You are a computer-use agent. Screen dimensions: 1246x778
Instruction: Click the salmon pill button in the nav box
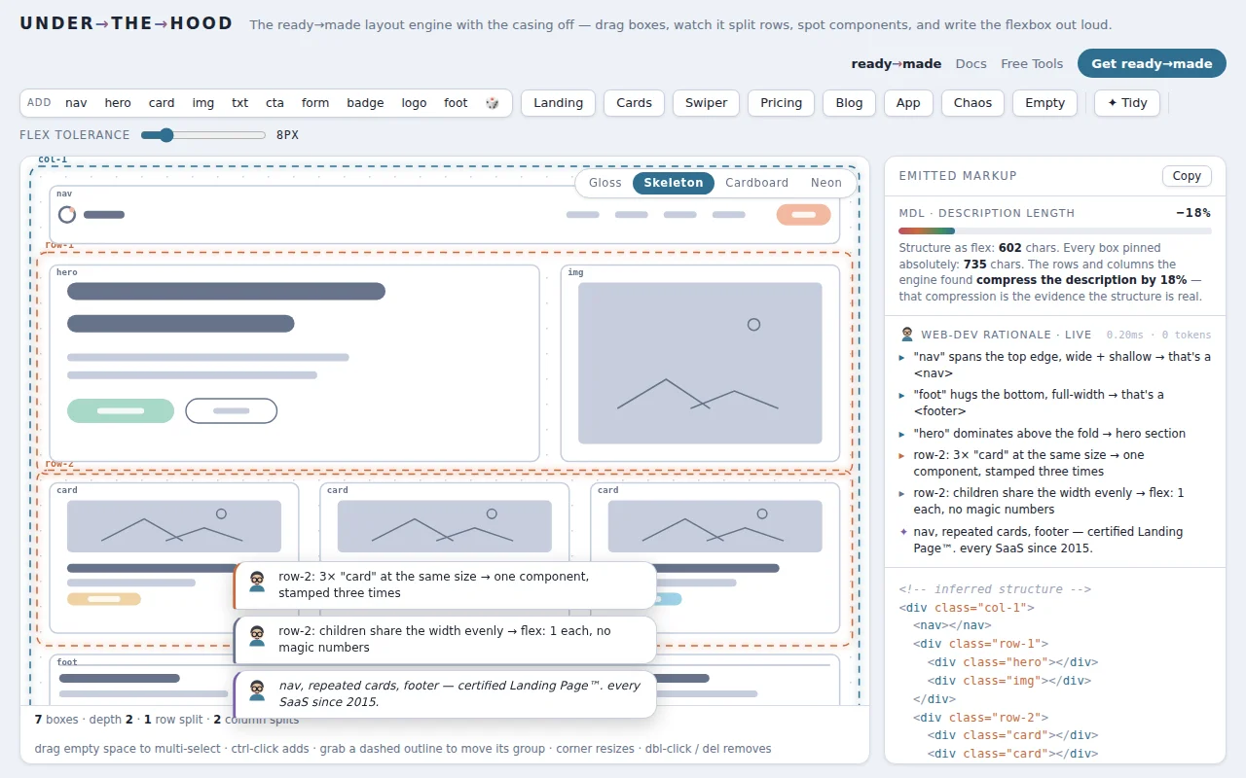click(x=803, y=215)
